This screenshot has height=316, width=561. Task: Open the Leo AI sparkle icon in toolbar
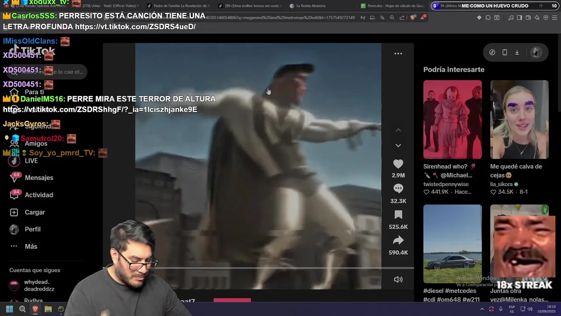(537, 18)
